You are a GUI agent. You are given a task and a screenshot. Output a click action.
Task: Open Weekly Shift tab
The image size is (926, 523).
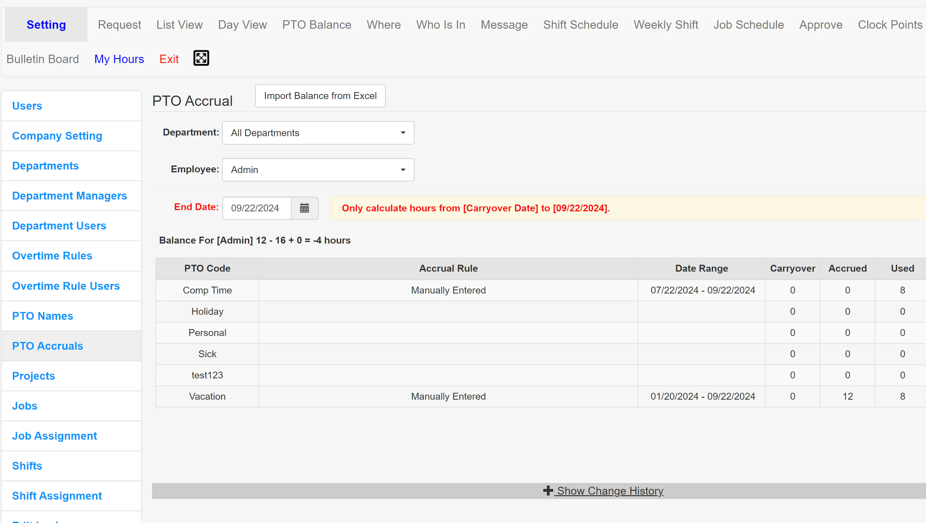(x=666, y=24)
